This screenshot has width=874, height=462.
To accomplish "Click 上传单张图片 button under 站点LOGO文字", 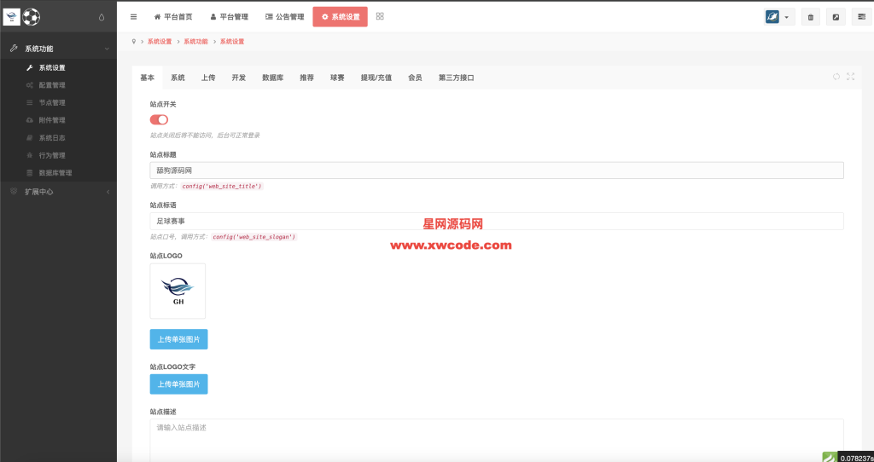I will click(178, 384).
